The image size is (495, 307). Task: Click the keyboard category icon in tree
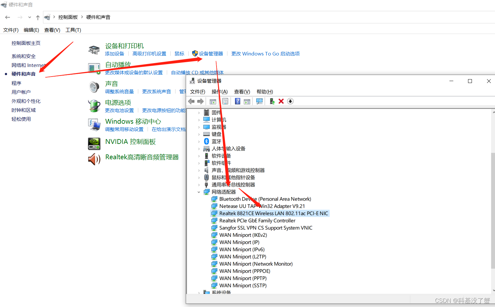(x=207, y=134)
